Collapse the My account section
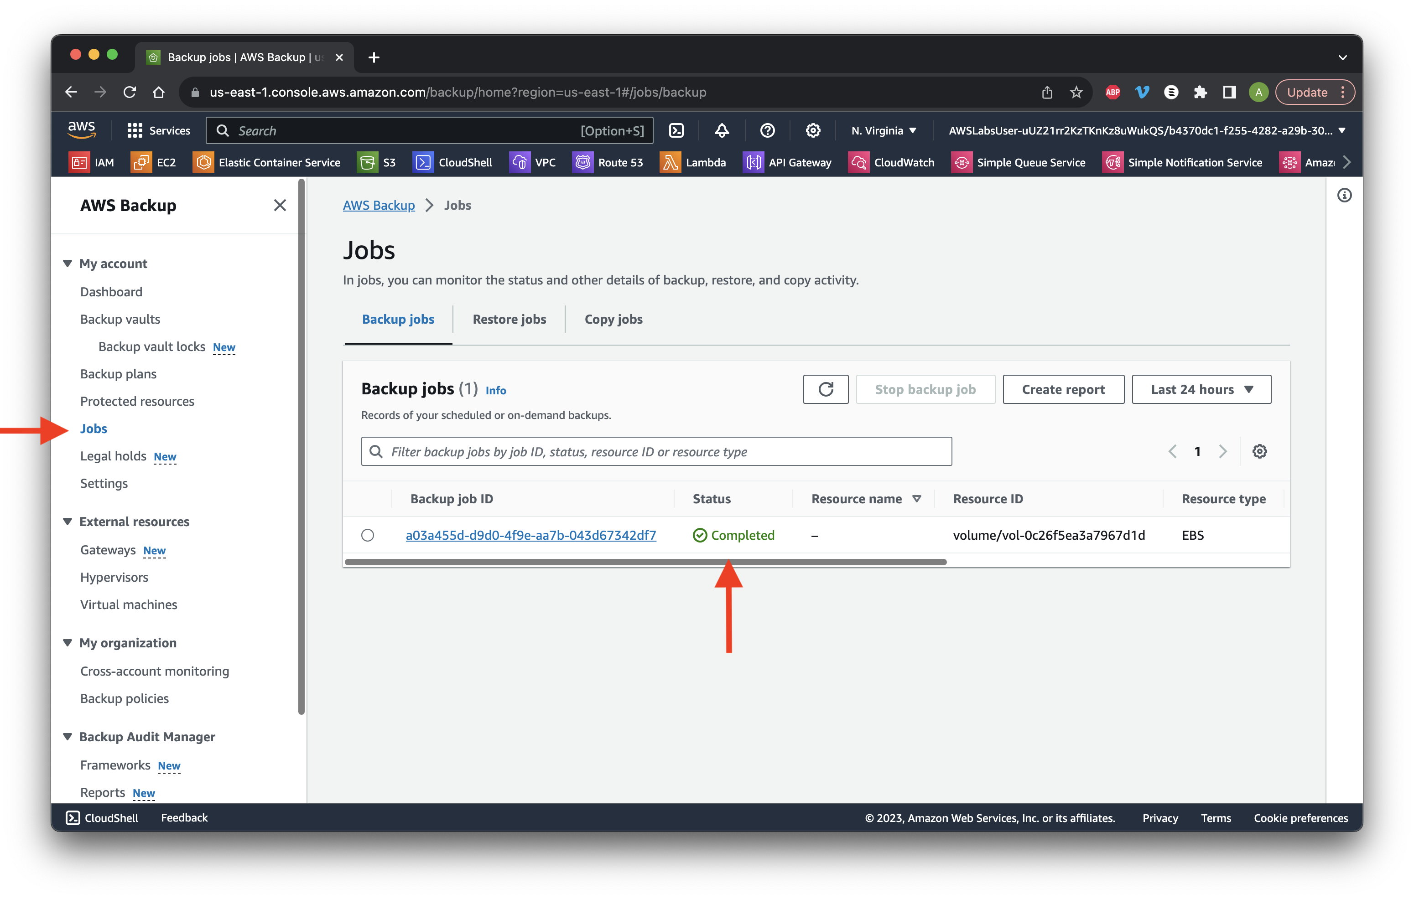Screen dimensions: 1414x899 coord(67,263)
